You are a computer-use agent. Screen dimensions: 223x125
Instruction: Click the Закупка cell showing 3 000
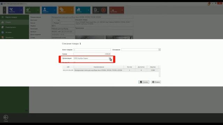[x=153, y=70]
